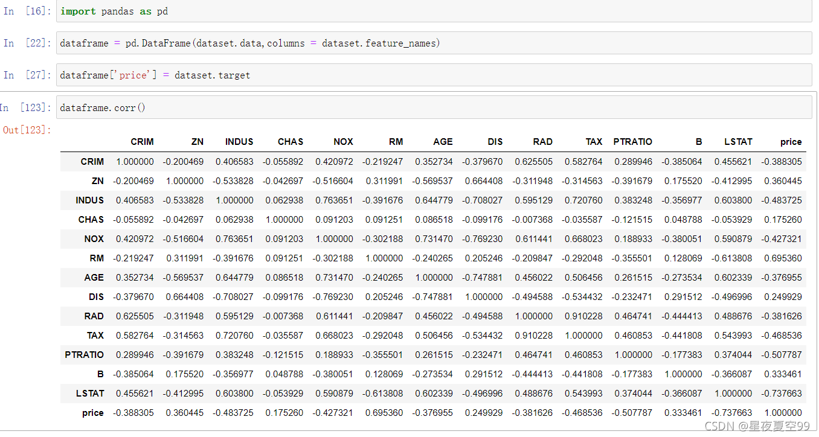Click the RAD column header
819x437 pixels.
click(543, 142)
